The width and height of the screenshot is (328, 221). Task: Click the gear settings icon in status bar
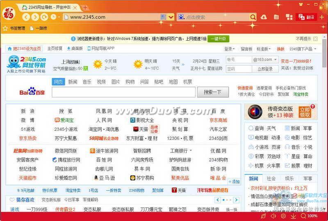point(283,216)
